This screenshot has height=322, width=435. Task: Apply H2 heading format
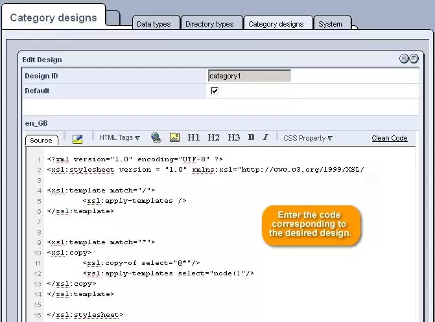213,138
